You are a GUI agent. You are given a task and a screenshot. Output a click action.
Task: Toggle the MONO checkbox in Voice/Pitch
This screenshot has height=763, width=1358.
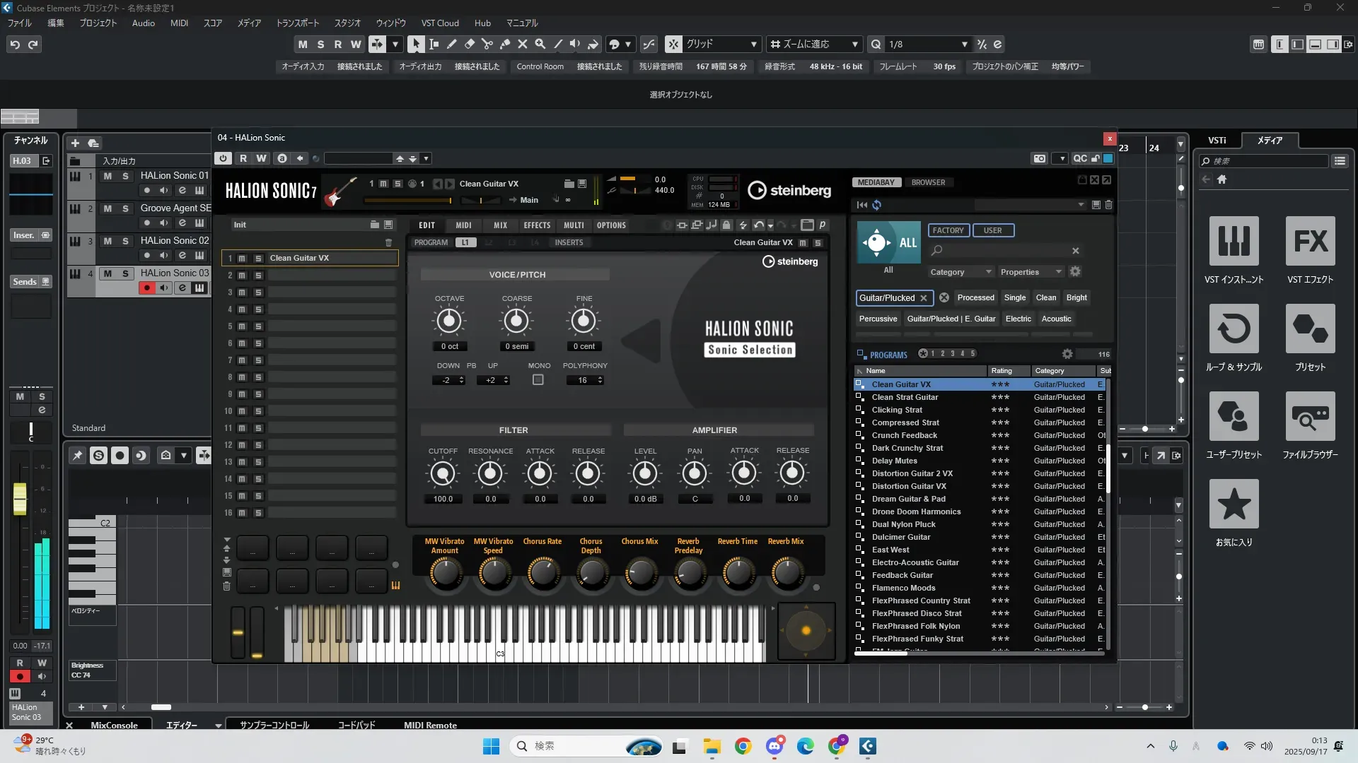(x=538, y=380)
